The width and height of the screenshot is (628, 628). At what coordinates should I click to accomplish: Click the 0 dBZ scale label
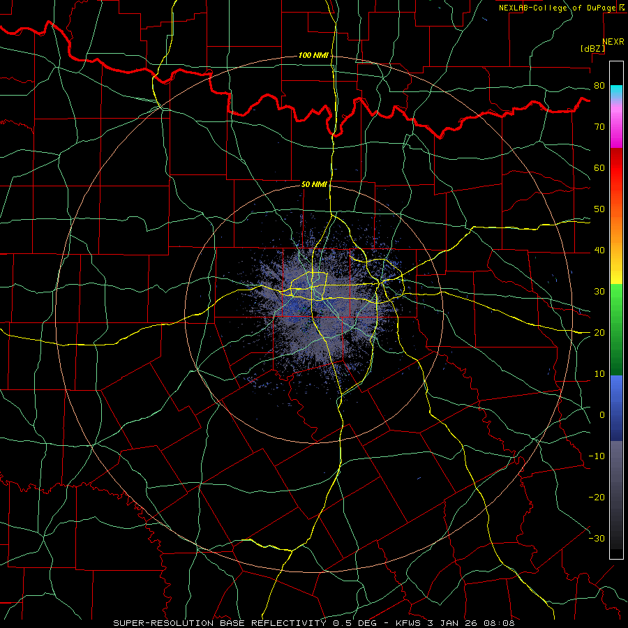(602, 415)
